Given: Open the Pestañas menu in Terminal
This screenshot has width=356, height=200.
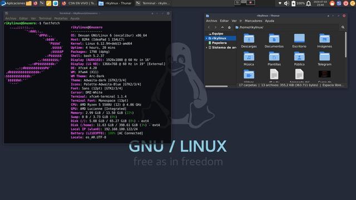Looking at the screenshot, I should [61, 18].
